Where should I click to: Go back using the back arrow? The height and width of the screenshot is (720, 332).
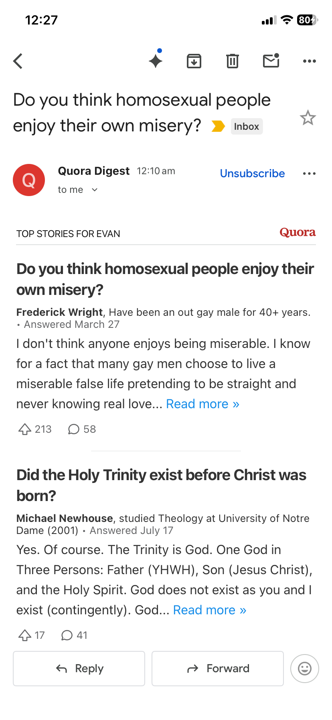[x=18, y=61]
